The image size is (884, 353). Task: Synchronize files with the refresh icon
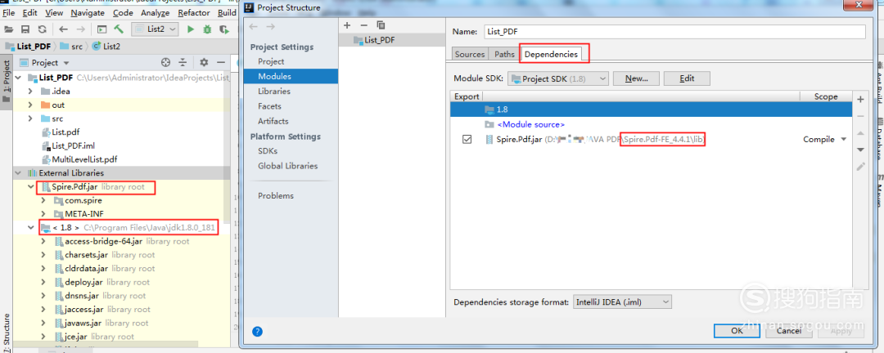(43, 29)
